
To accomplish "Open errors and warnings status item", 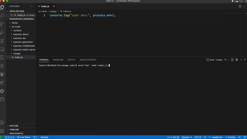I will (10, 137).
